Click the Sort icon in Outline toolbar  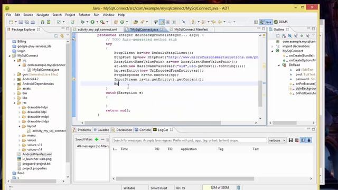coord(284,36)
